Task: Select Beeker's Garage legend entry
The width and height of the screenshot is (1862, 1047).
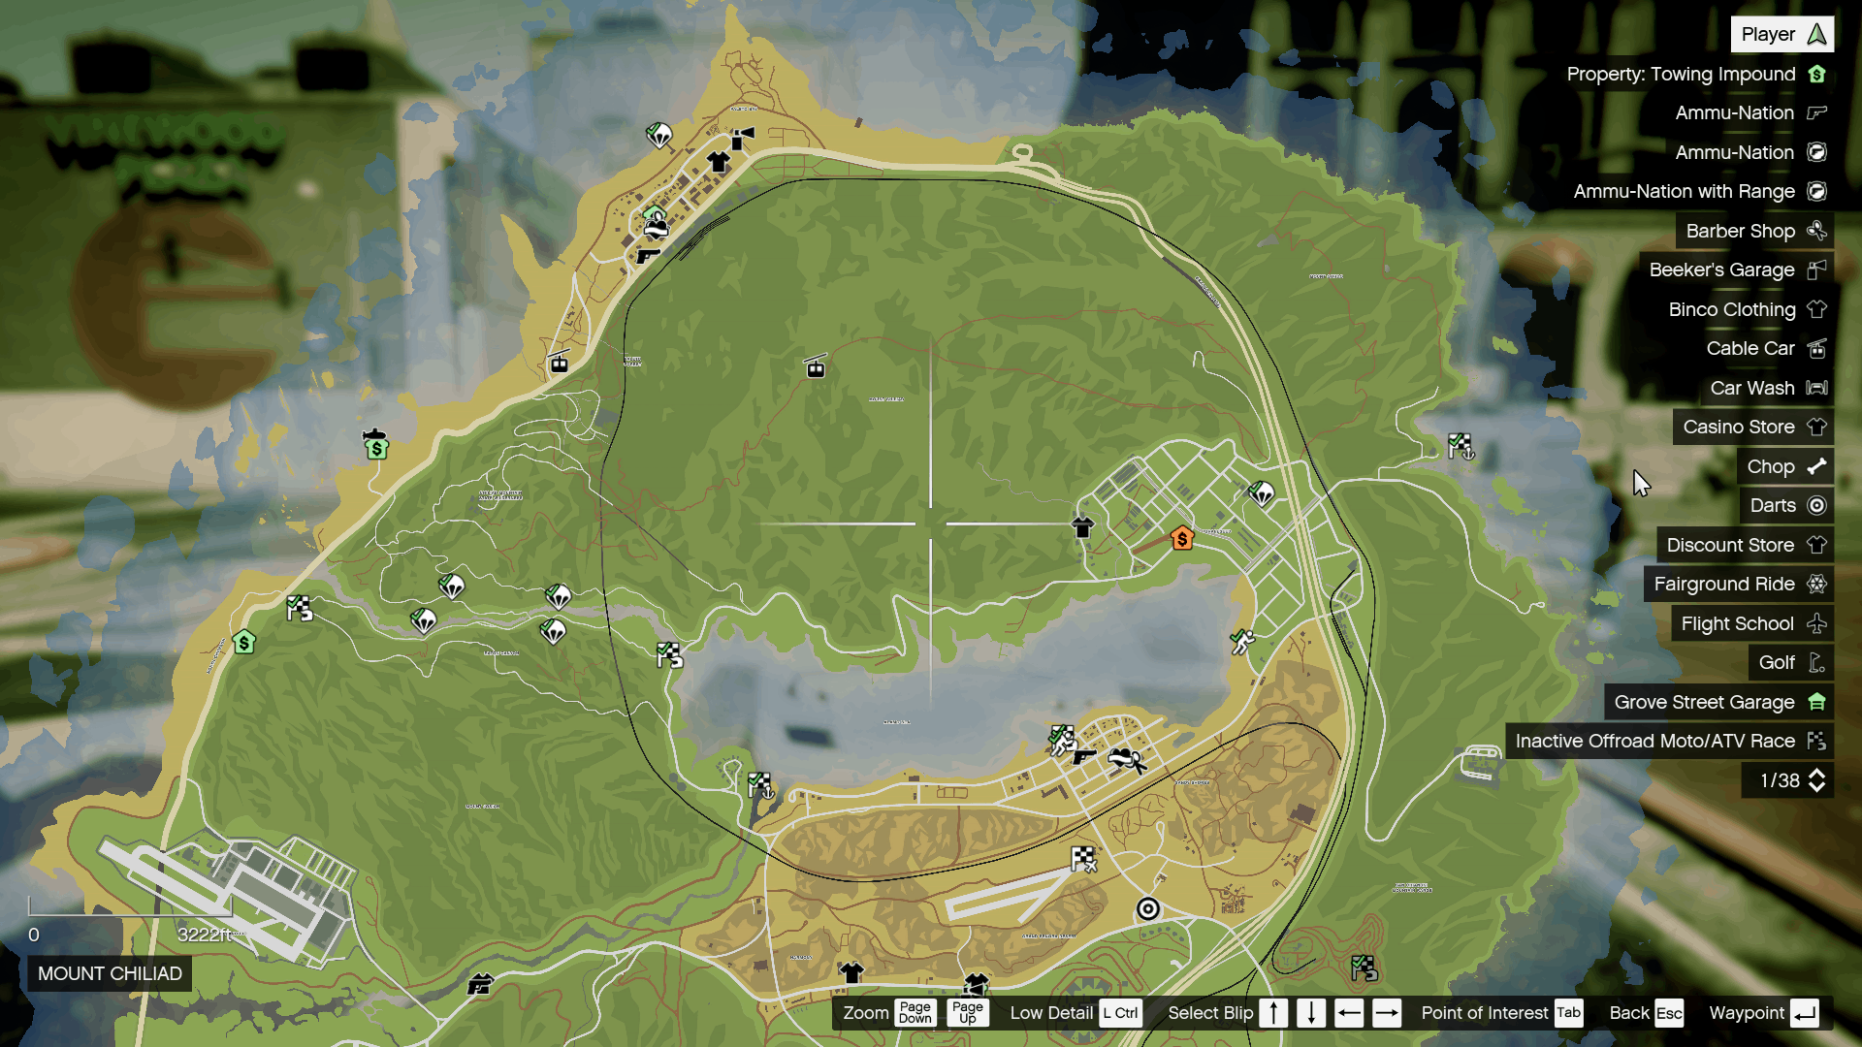Action: (1736, 270)
